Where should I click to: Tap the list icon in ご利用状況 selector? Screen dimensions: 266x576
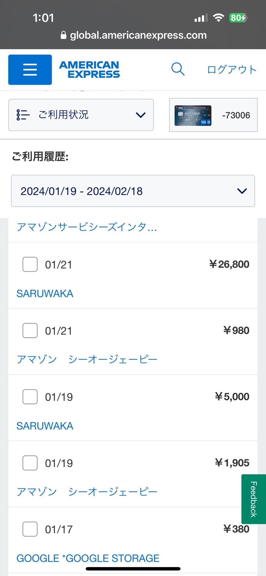(23, 115)
